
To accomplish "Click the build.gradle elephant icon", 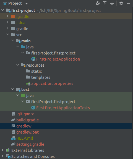I will 13,120.
